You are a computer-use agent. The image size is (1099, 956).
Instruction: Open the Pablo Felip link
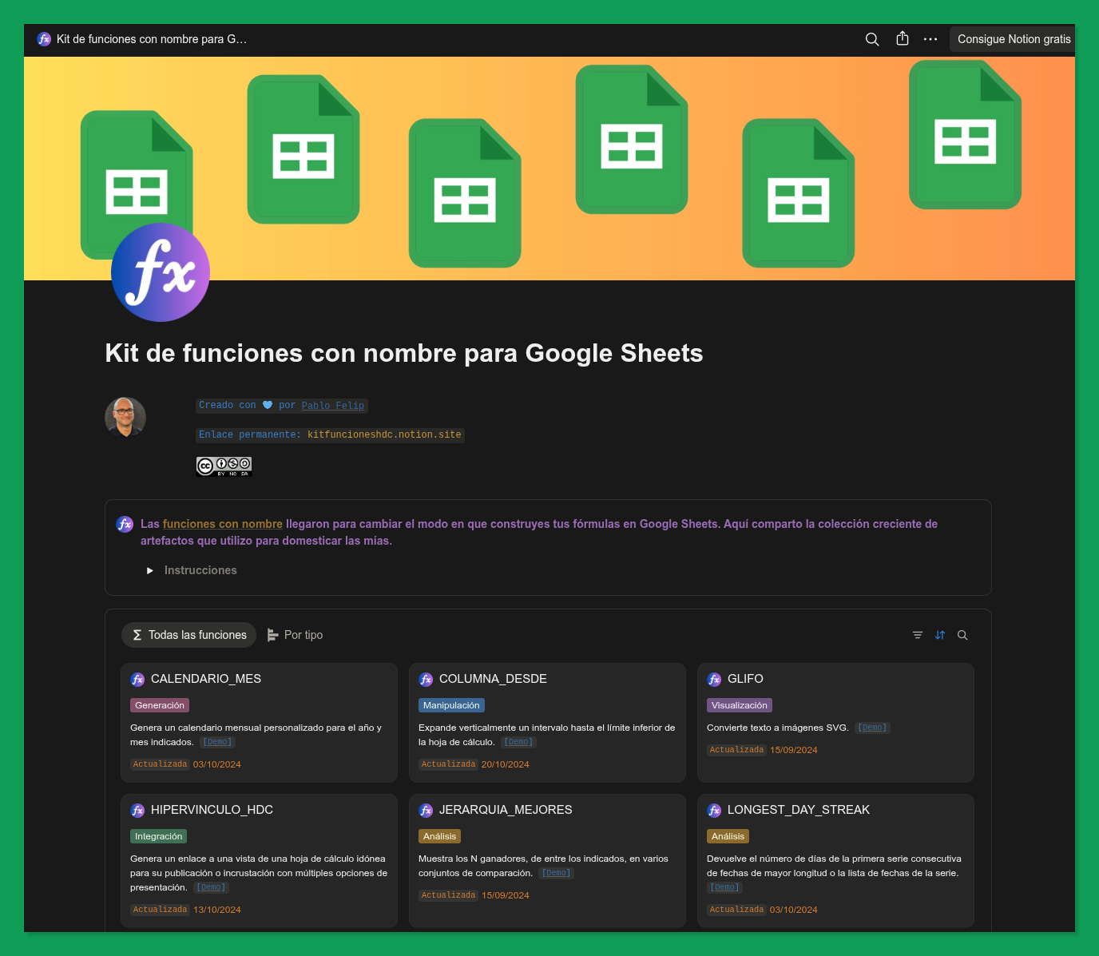pos(332,406)
